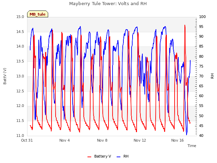Image resolution: width=217 pixels, height=163 pixels.
Task: Click the 65 right axis value
Action: [x=201, y=86]
